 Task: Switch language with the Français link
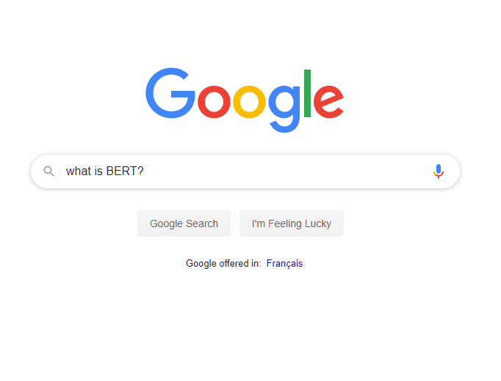coord(284,264)
